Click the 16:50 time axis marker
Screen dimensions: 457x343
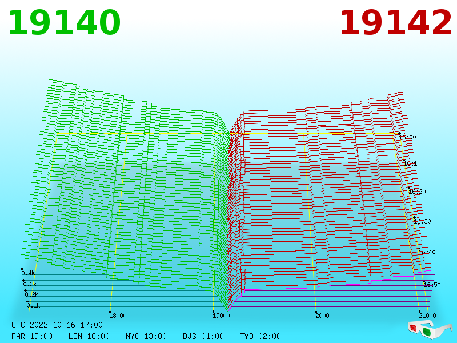[x=432, y=285]
